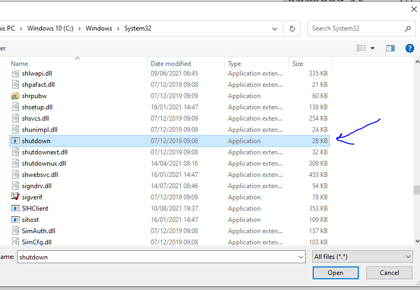Click the SIHClient application icon
The image size is (420, 290).
tap(16, 209)
